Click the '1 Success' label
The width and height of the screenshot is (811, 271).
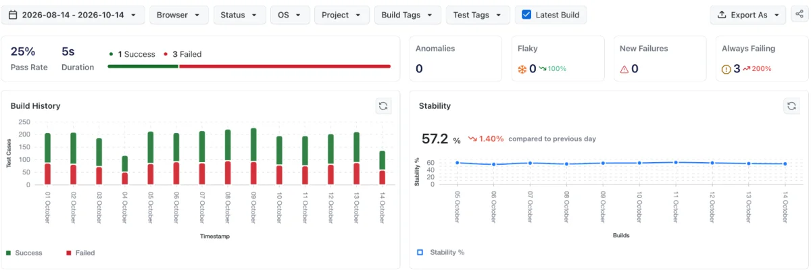tap(137, 54)
